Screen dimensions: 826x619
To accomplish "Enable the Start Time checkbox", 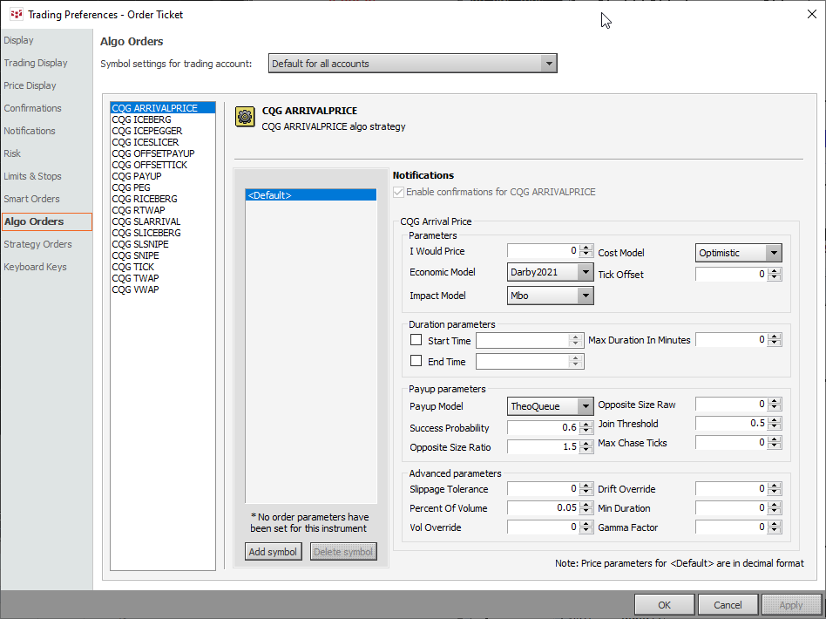I will click(416, 340).
